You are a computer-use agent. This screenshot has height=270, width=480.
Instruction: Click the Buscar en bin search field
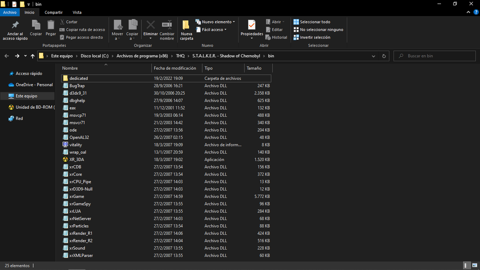pos(435,56)
